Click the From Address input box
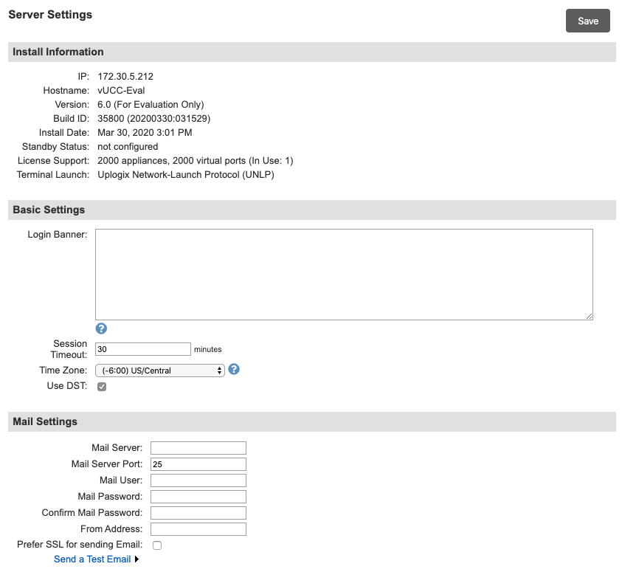Screen dimensions: 622x572 point(198,529)
